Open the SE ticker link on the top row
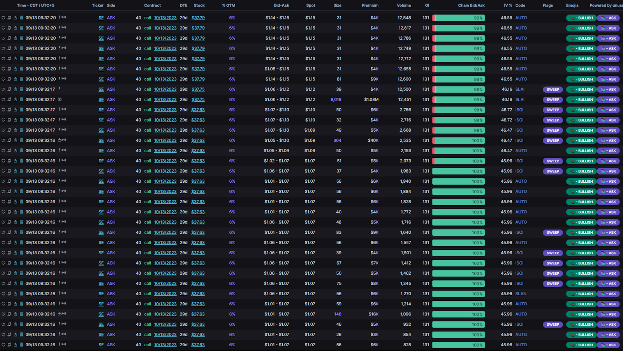 (101, 18)
